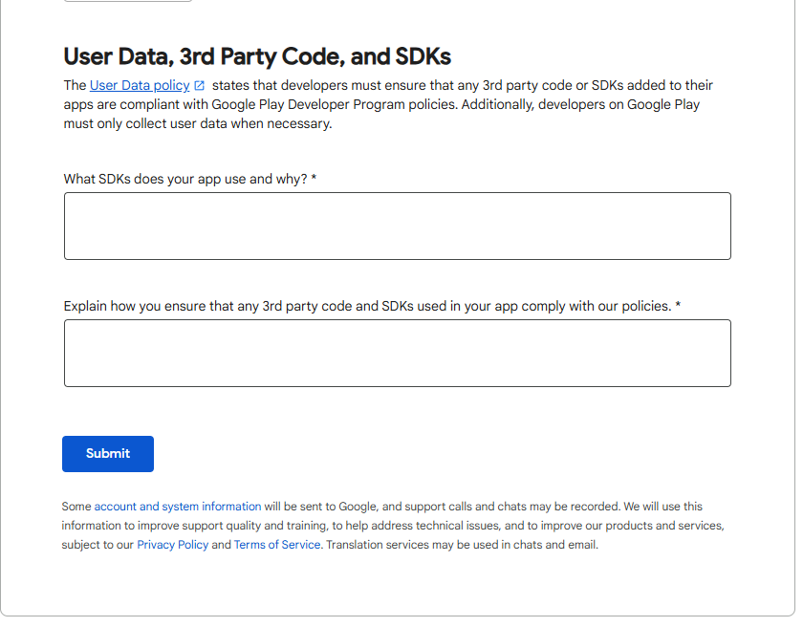The image size is (803, 627).
Task: Open the User Data policy link
Action: 140,85
